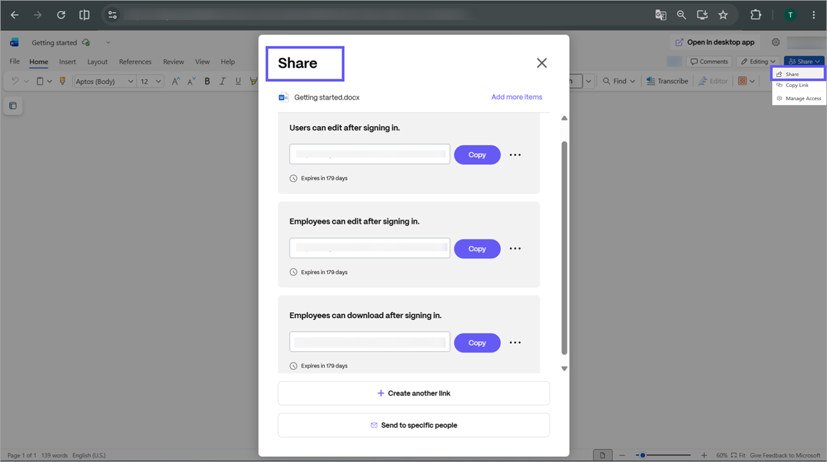Click the Word app logo icon
Screen dimensions: 827x462
click(x=15, y=42)
